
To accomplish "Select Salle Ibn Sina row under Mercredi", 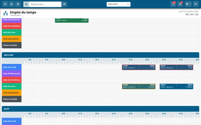I will coord(12,86).
